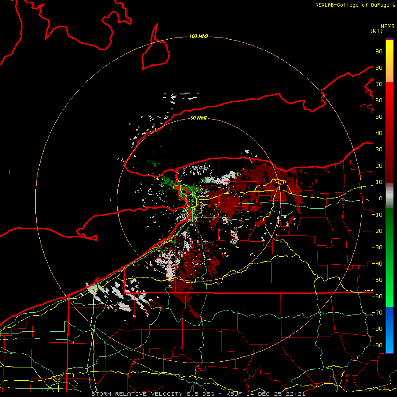Select the gray zero-velocity scale segment
Viewport: 397px width, 397px height.
(x=390, y=195)
